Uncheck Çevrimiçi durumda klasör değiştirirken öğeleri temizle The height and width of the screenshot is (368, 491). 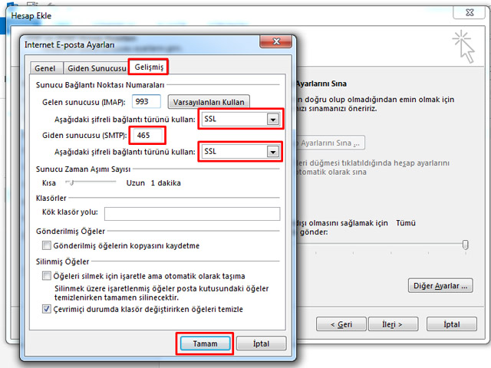click(48, 309)
